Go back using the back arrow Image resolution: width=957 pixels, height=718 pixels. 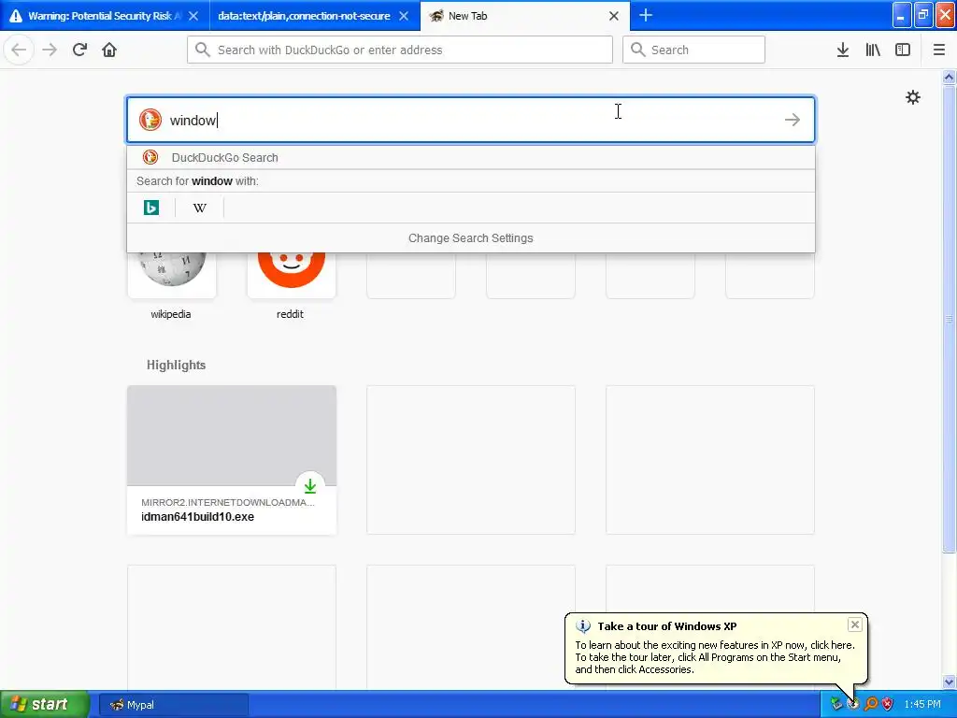point(19,50)
